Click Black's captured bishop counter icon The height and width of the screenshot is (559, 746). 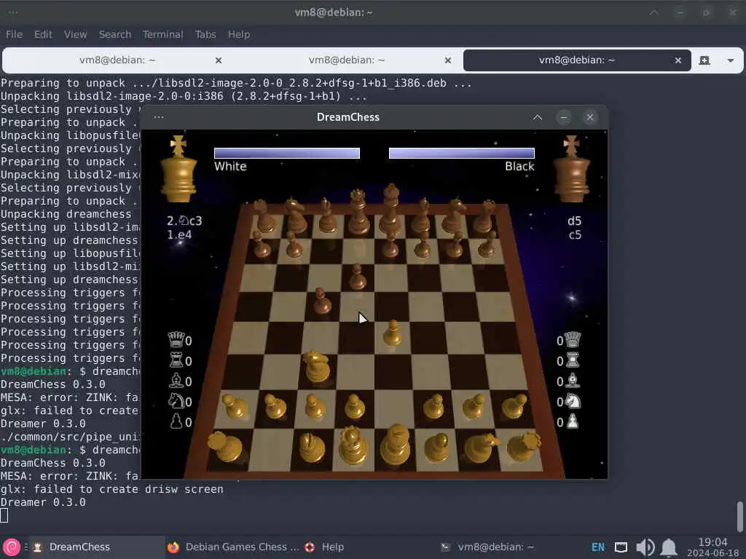[573, 381]
